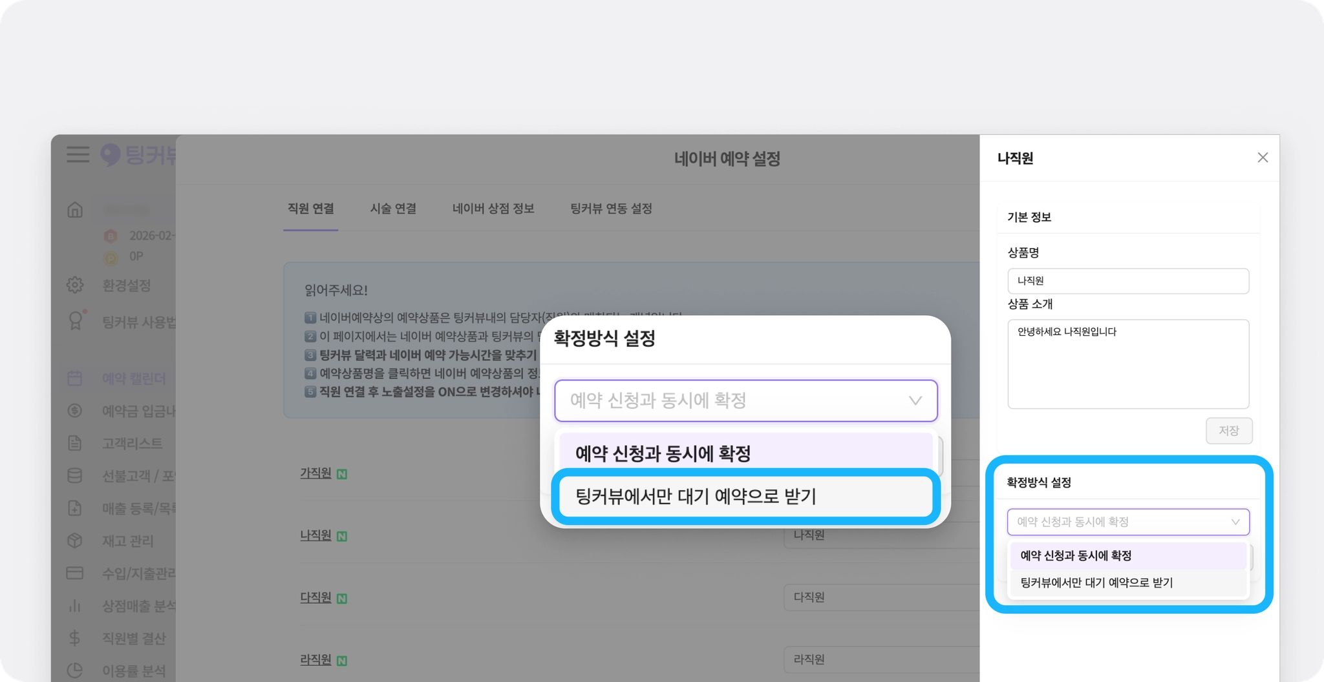This screenshot has width=1324, height=682.
Task: Open the 다직원 underlined link
Action: tap(315, 597)
